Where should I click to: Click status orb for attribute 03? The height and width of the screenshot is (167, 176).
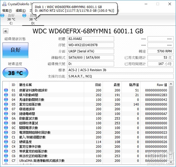pos(6,95)
